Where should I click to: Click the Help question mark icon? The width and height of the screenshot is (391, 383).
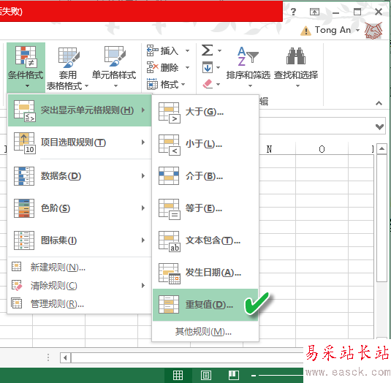click(294, 12)
